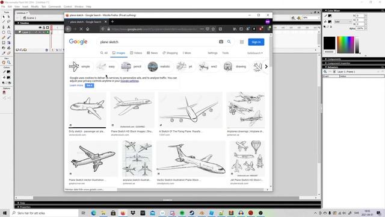Screen dimensions: 385x217
Task: Open the Solid fill style dropdown
Action: click(343, 22)
